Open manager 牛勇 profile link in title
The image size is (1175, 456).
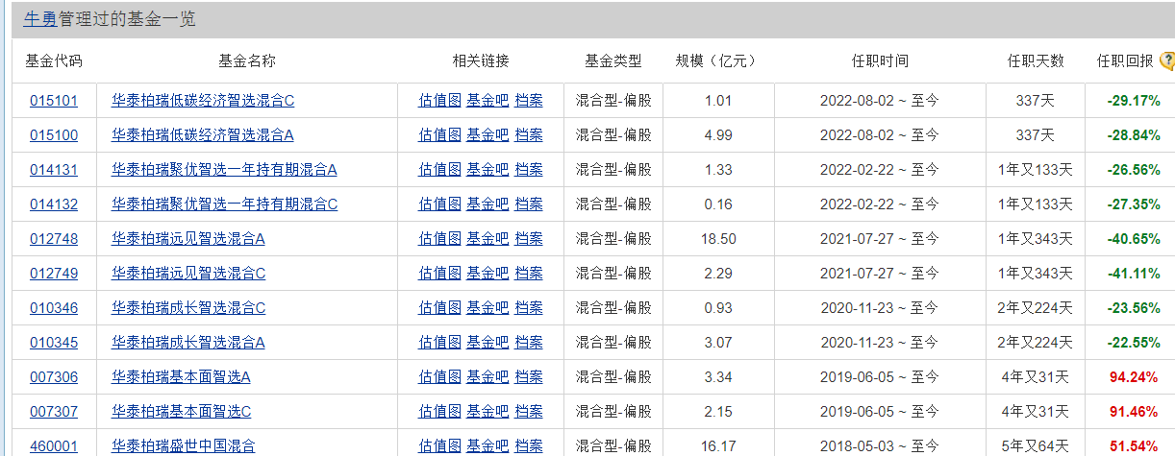coord(39,19)
